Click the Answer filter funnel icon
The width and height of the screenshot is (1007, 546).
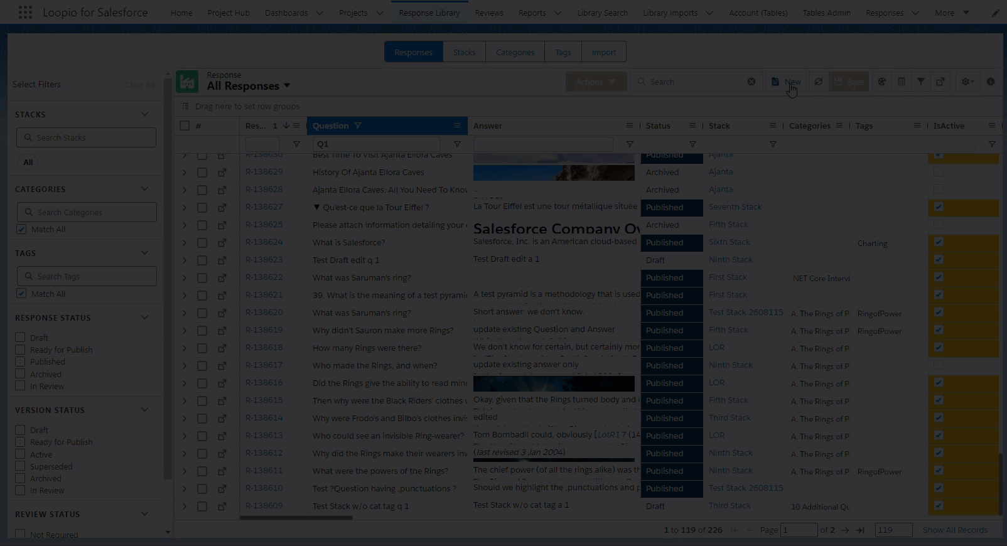(x=630, y=144)
